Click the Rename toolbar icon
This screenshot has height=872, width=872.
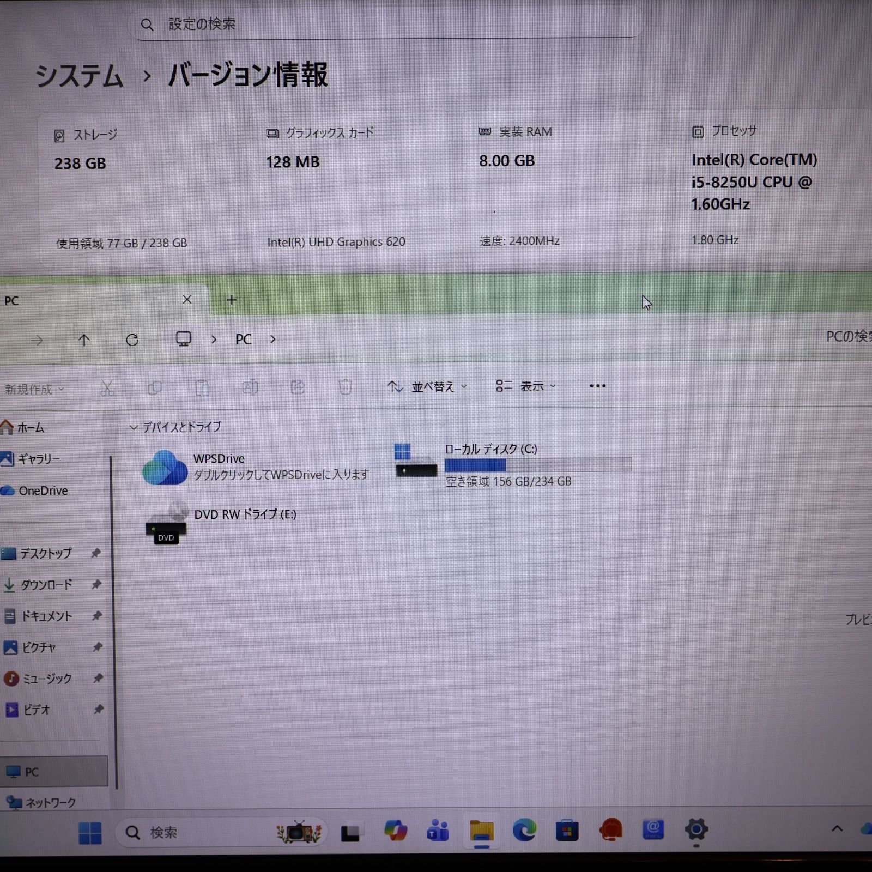250,387
